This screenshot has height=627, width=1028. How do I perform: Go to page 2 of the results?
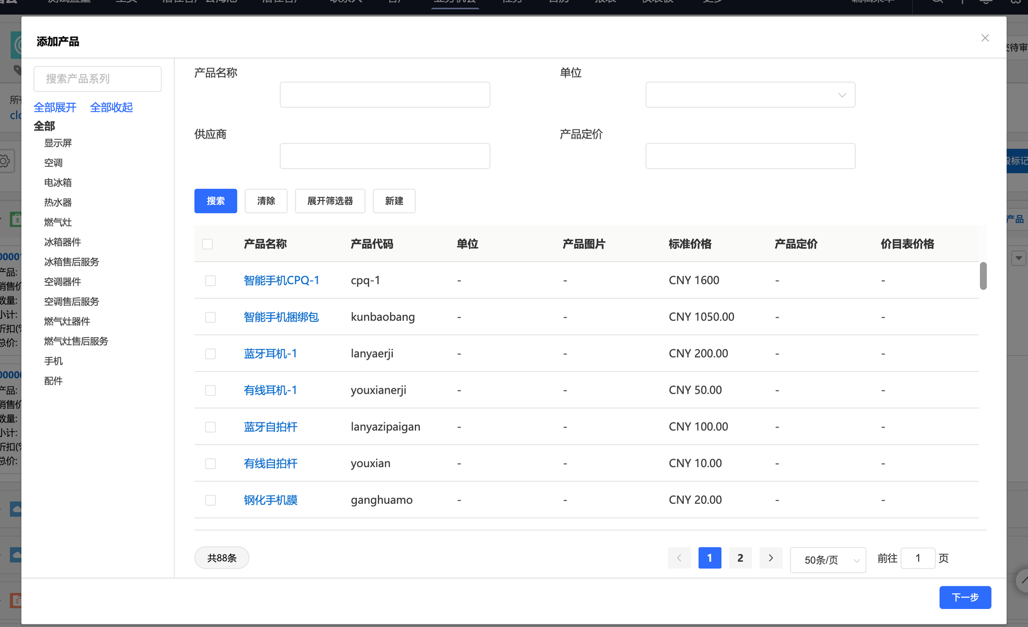(740, 558)
